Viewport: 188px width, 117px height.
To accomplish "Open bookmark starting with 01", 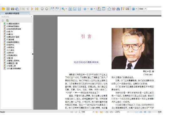I will click(13, 24).
